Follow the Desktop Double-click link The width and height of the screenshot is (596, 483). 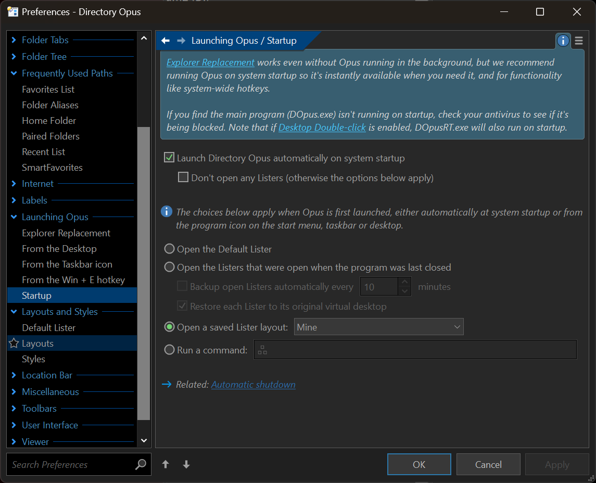(x=322, y=128)
